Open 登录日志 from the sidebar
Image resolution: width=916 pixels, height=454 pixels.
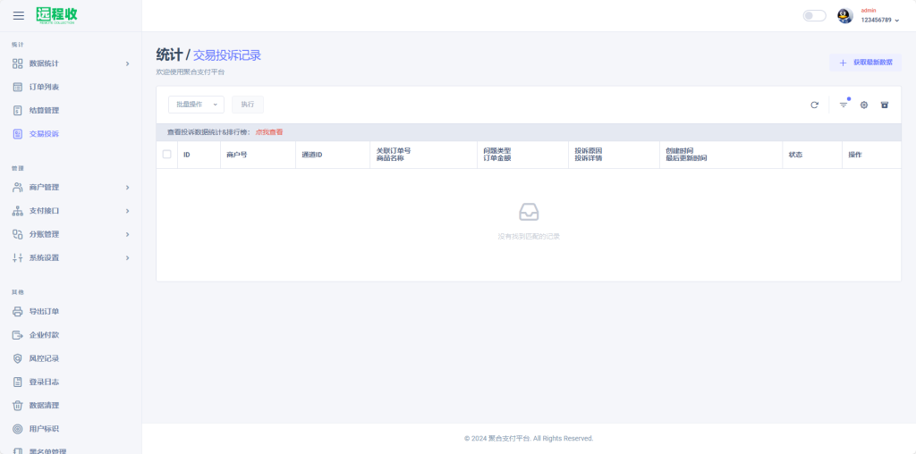point(45,382)
